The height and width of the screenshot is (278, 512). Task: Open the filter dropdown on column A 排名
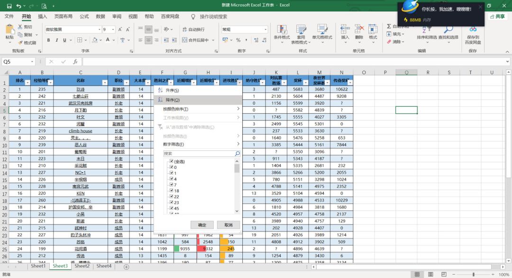coord(27,82)
